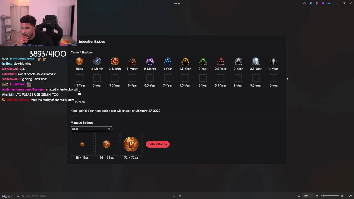Select the 3.5-Year white badge
Image resolution: width=354 pixels, height=199 pixels.
pyautogui.click(x=256, y=61)
